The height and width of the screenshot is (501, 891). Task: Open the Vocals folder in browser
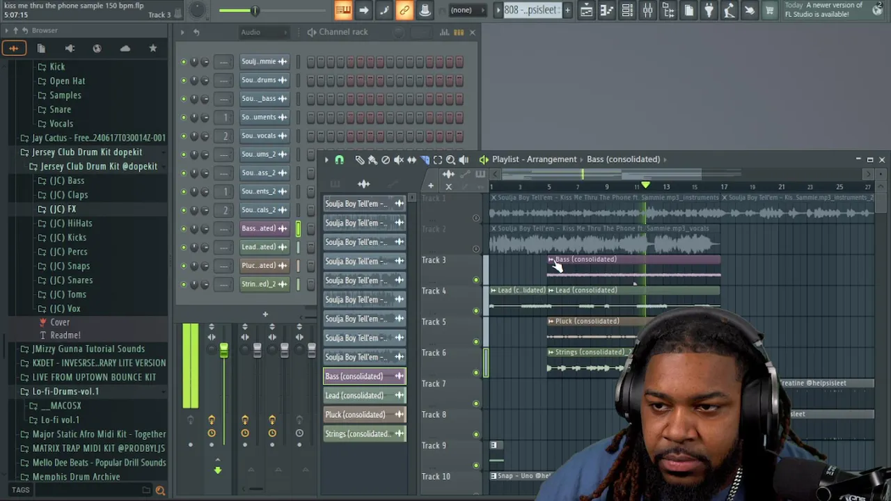(61, 123)
